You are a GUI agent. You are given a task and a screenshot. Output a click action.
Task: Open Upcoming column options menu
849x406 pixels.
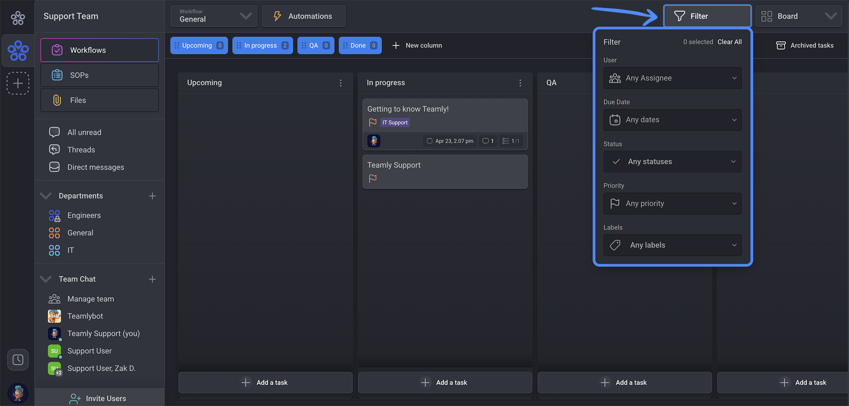click(x=340, y=83)
